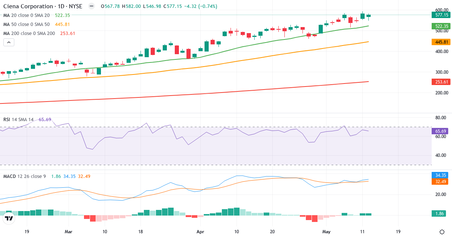Click the TradingView logo icon

9,218
